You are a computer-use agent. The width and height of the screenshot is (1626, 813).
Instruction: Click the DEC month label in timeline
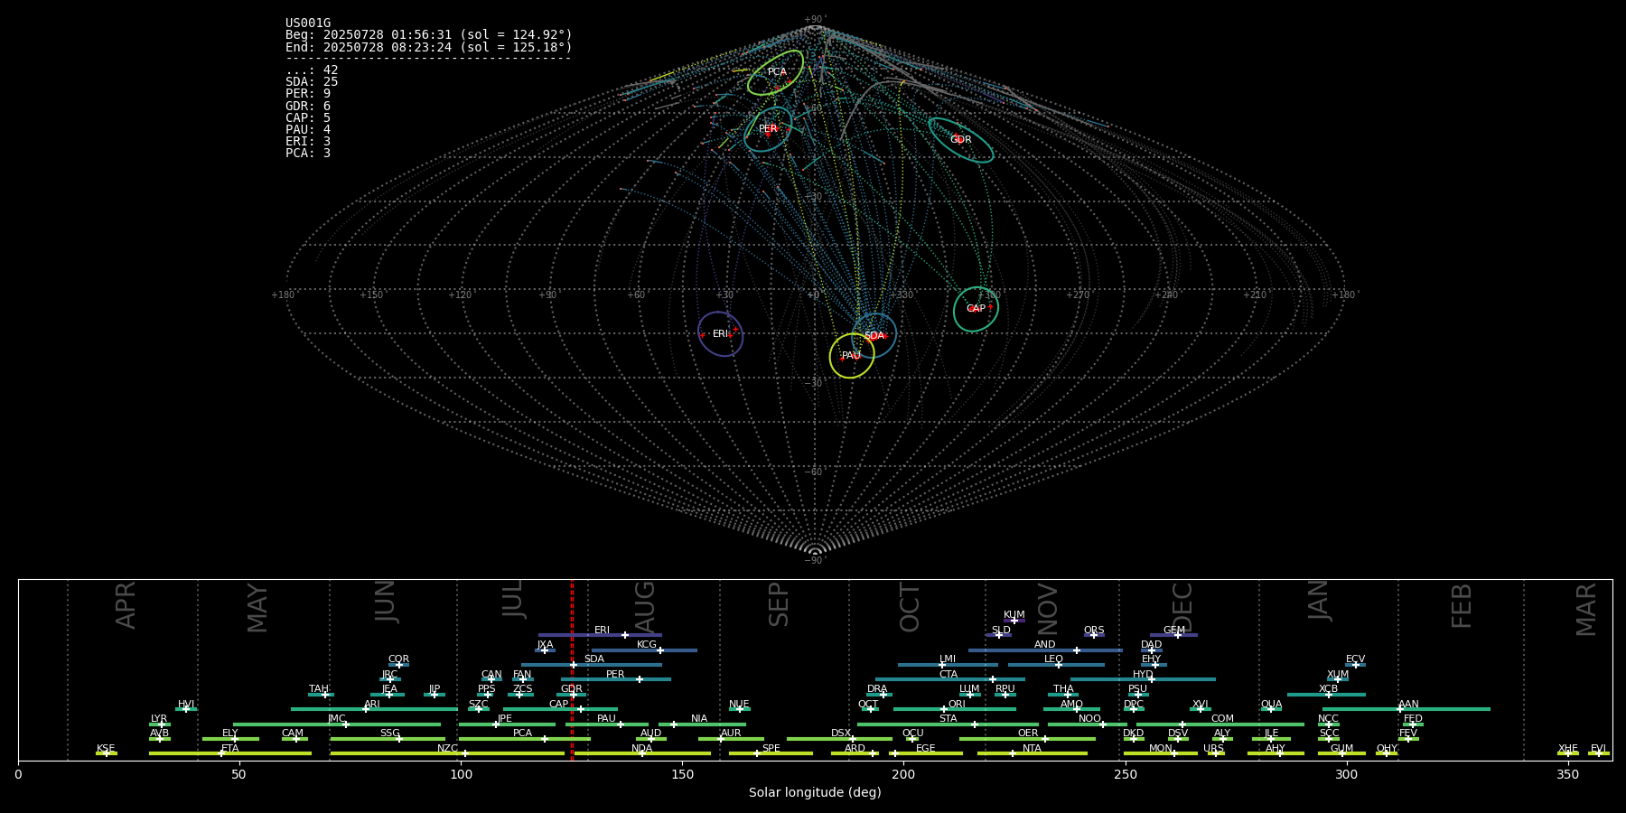tap(1182, 608)
